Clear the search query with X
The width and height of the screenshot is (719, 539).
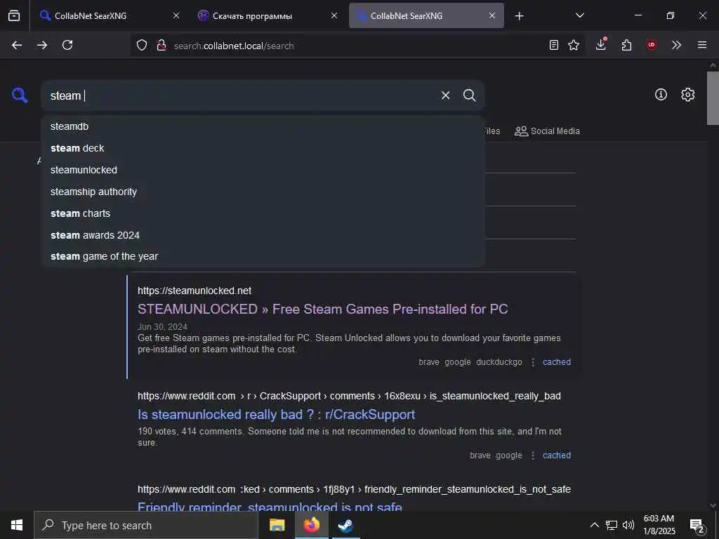tap(445, 95)
